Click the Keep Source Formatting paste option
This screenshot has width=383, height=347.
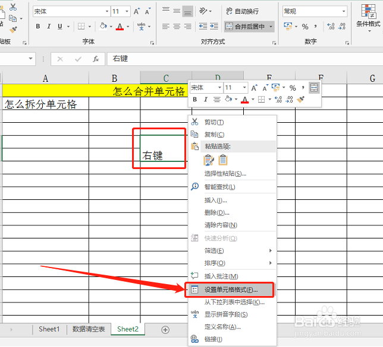click(209, 160)
